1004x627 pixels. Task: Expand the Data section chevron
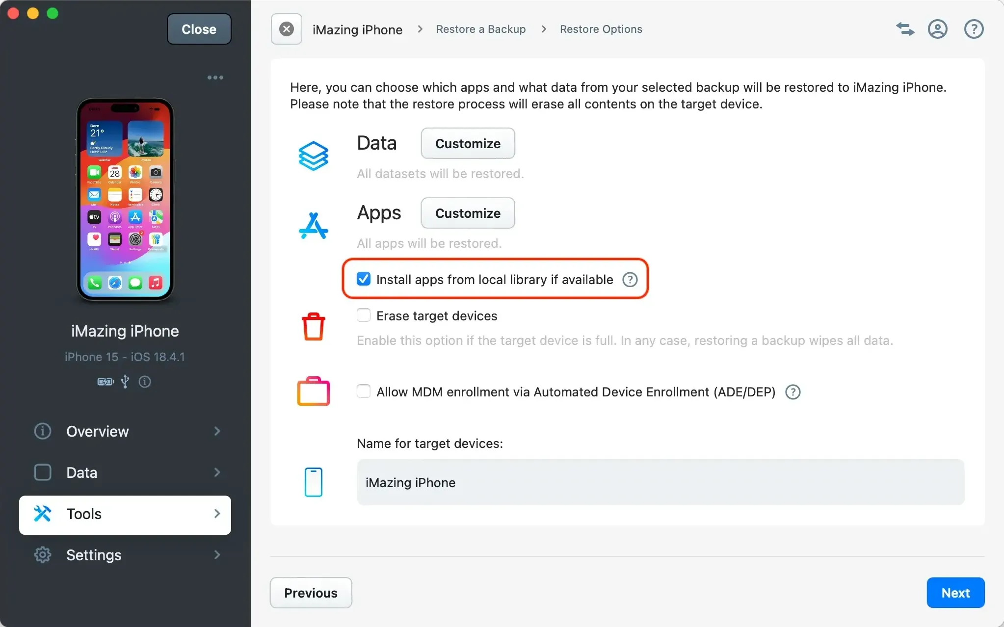coord(216,472)
